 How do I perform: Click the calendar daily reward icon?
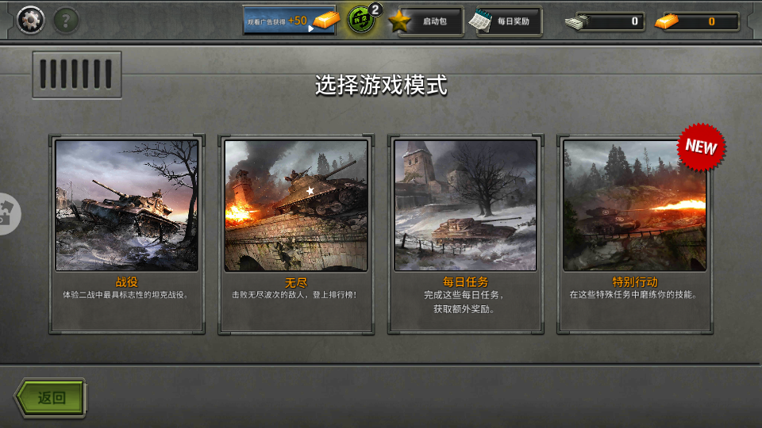click(x=480, y=21)
